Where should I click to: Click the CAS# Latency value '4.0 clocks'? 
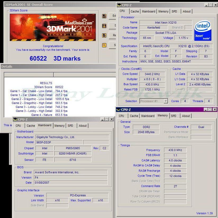coord(175,160)
